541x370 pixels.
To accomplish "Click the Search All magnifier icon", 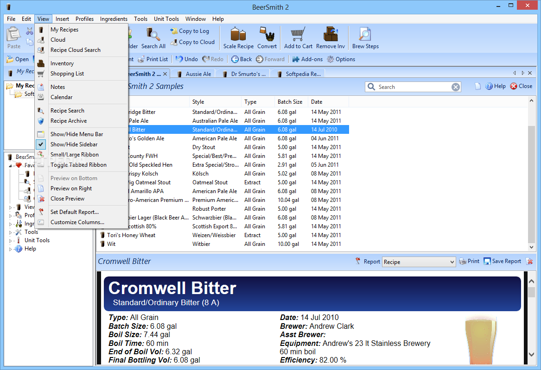I will pyautogui.click(x=153, y=34).
